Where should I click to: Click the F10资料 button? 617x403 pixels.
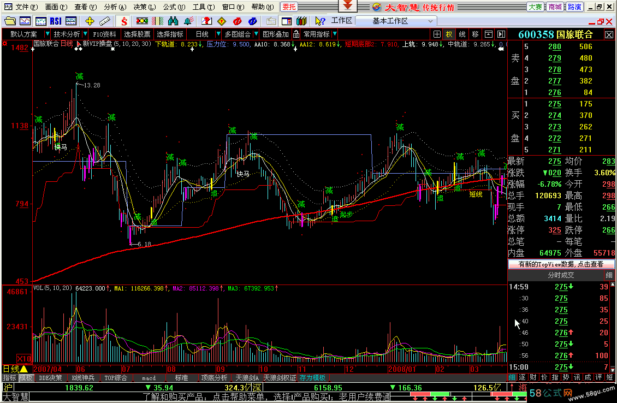click(105, 34)
